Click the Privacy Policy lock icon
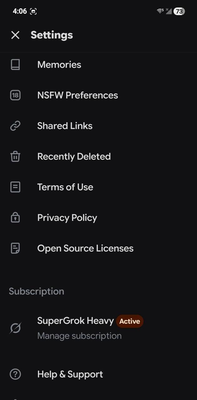Screen dimensions: 197x400 coord(15,217)
